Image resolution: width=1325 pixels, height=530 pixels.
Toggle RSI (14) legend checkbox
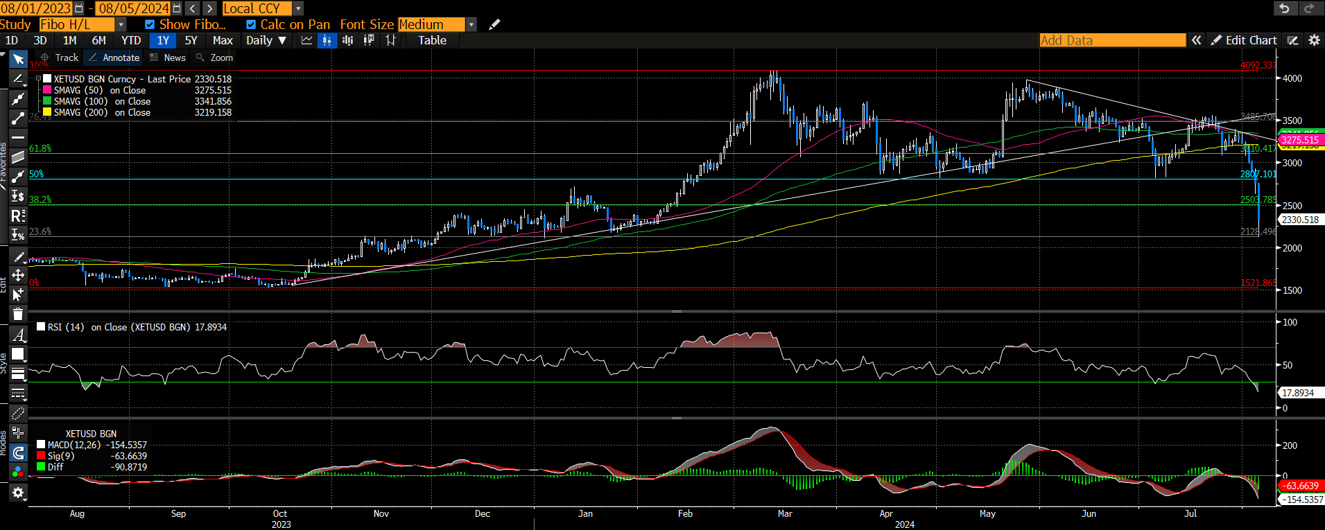pos(41,327)
